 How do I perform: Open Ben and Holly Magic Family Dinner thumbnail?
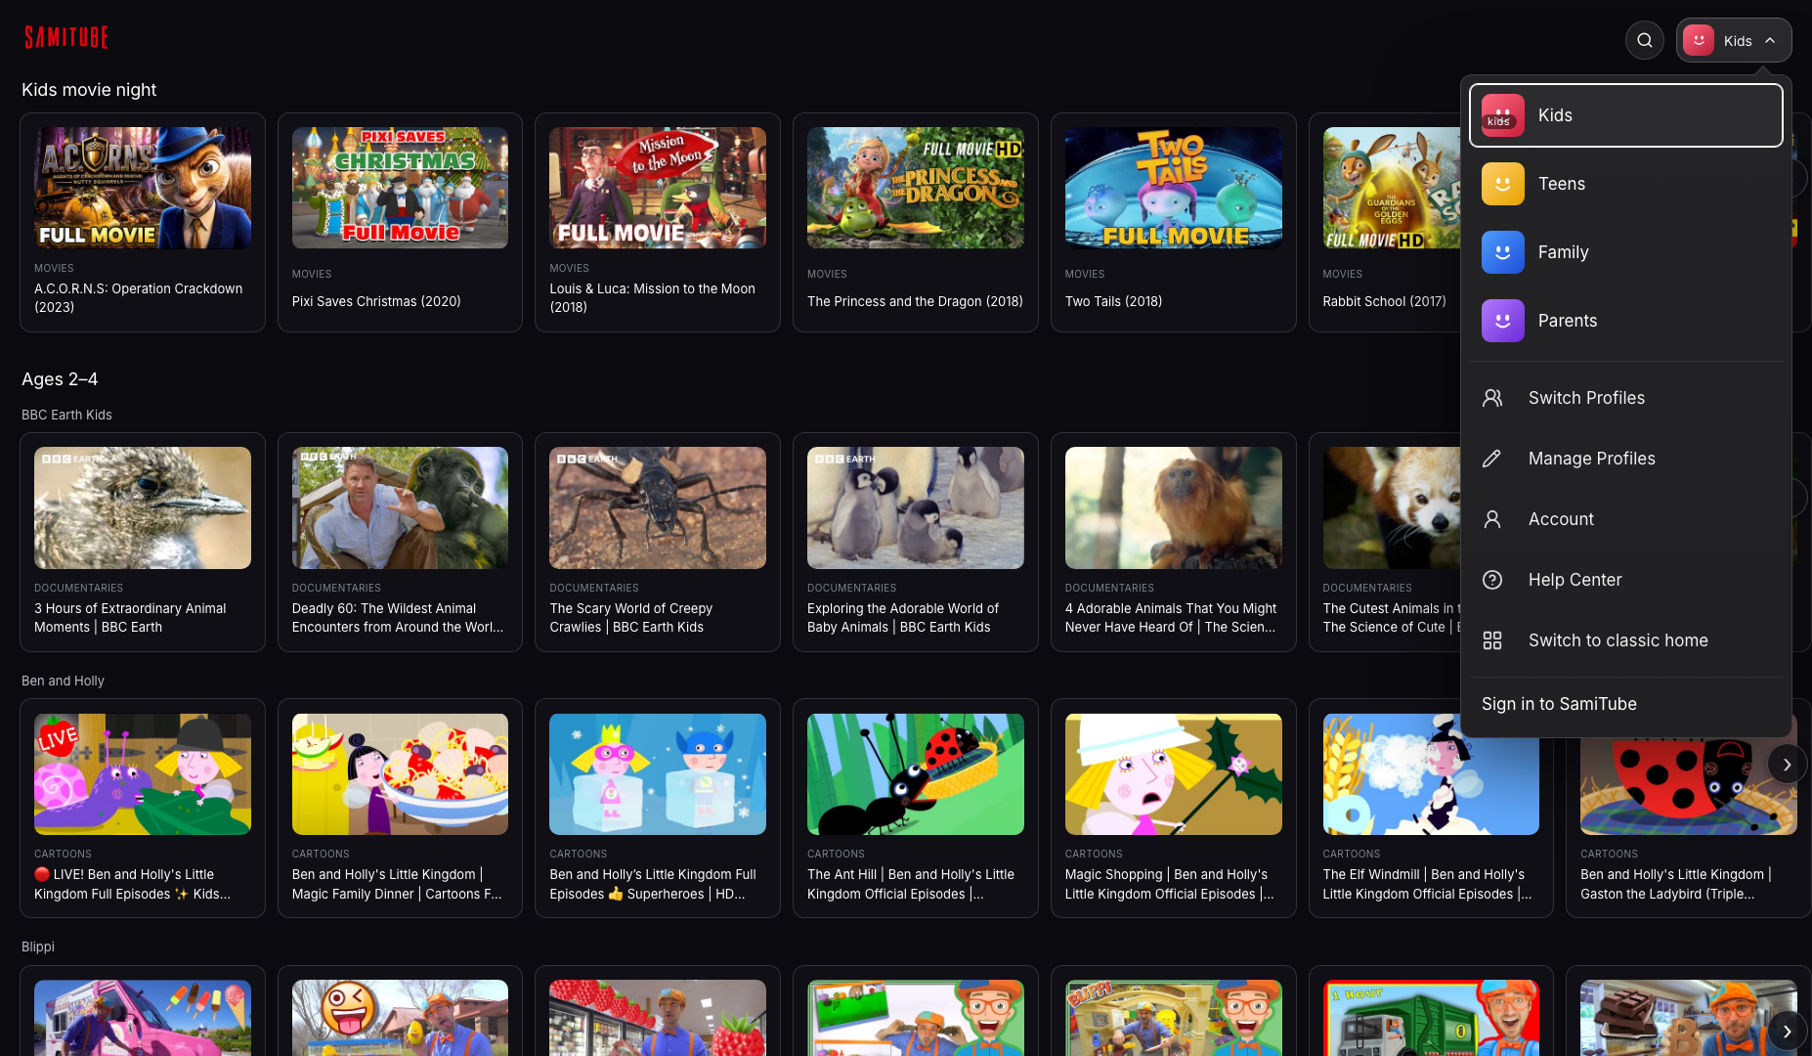coord(400,774)
